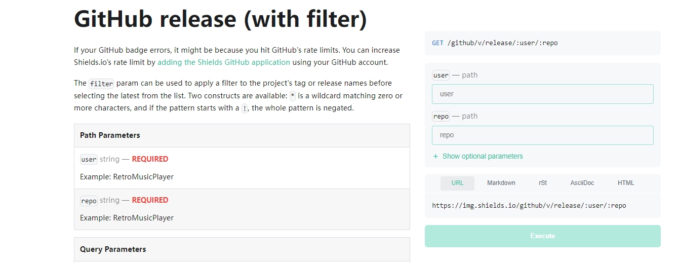Image resolution: width=679 pixels, height=263 pixels.
Task: Focus the user path input field
Action: 542,94
